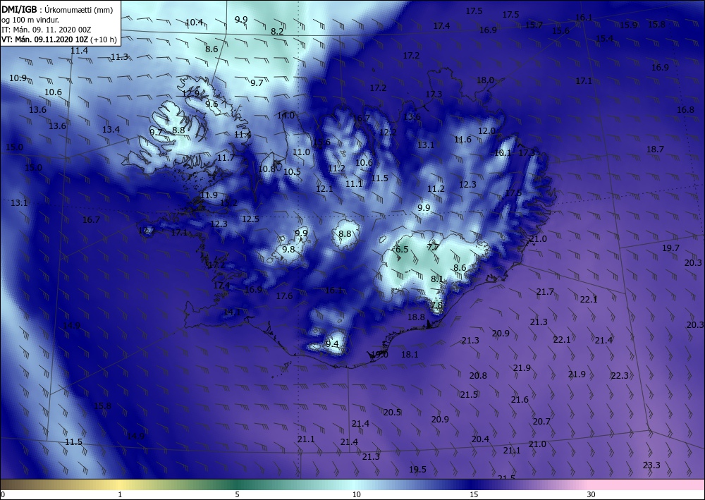Click the dark green section near tick 5

(x=238, y=484)
